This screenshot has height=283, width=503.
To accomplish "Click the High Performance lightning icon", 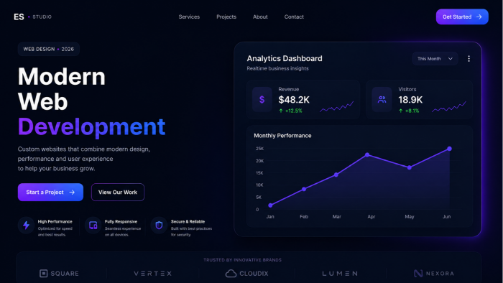I will (27, 226).
